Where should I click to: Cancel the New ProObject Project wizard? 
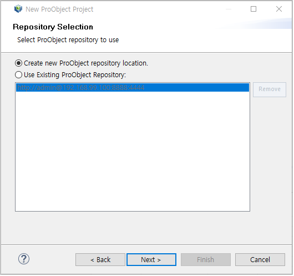(x=261, y=260)
